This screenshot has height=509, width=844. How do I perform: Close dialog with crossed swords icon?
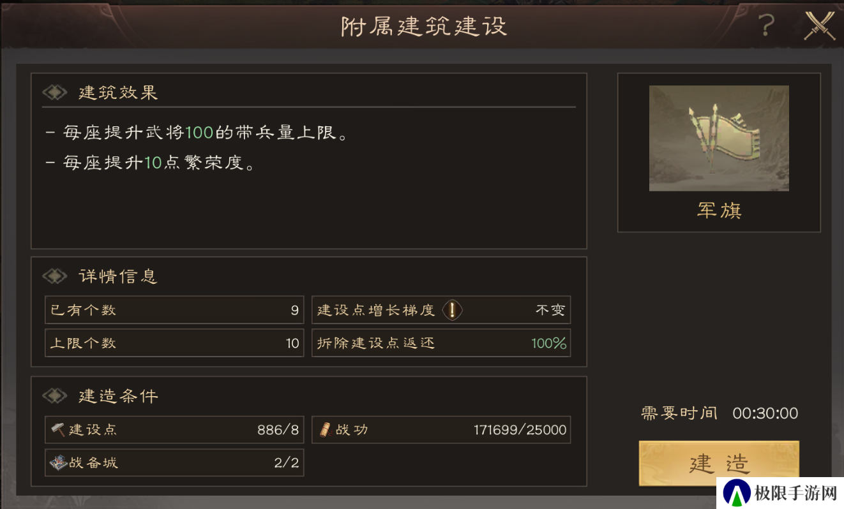coord(819,26)
